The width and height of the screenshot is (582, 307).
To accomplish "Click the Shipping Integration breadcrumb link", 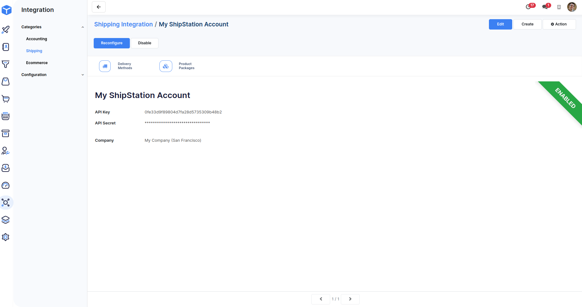I will pos(123,25).
